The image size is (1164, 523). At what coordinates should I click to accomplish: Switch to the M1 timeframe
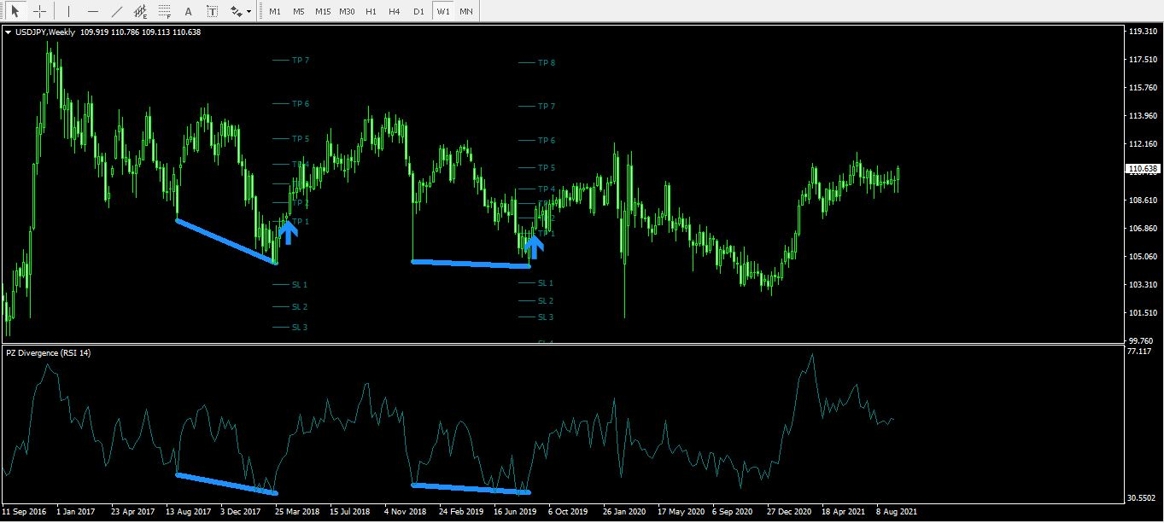click(274, 12)
